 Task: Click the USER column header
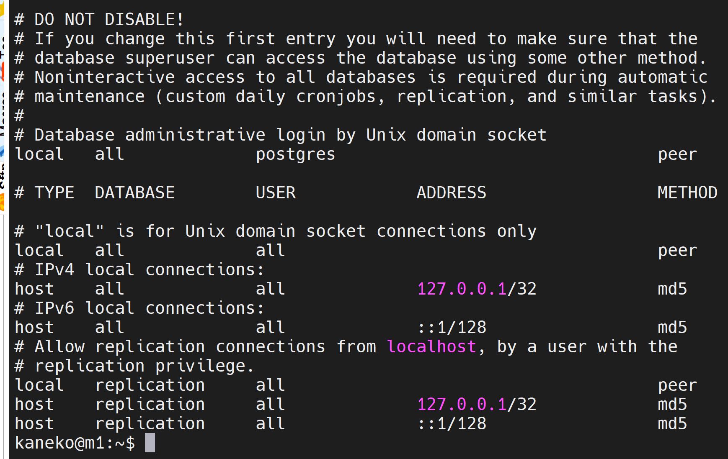coord(276,192)
